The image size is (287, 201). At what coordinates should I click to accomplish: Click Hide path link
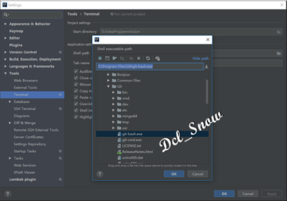[x=200, y=59]
